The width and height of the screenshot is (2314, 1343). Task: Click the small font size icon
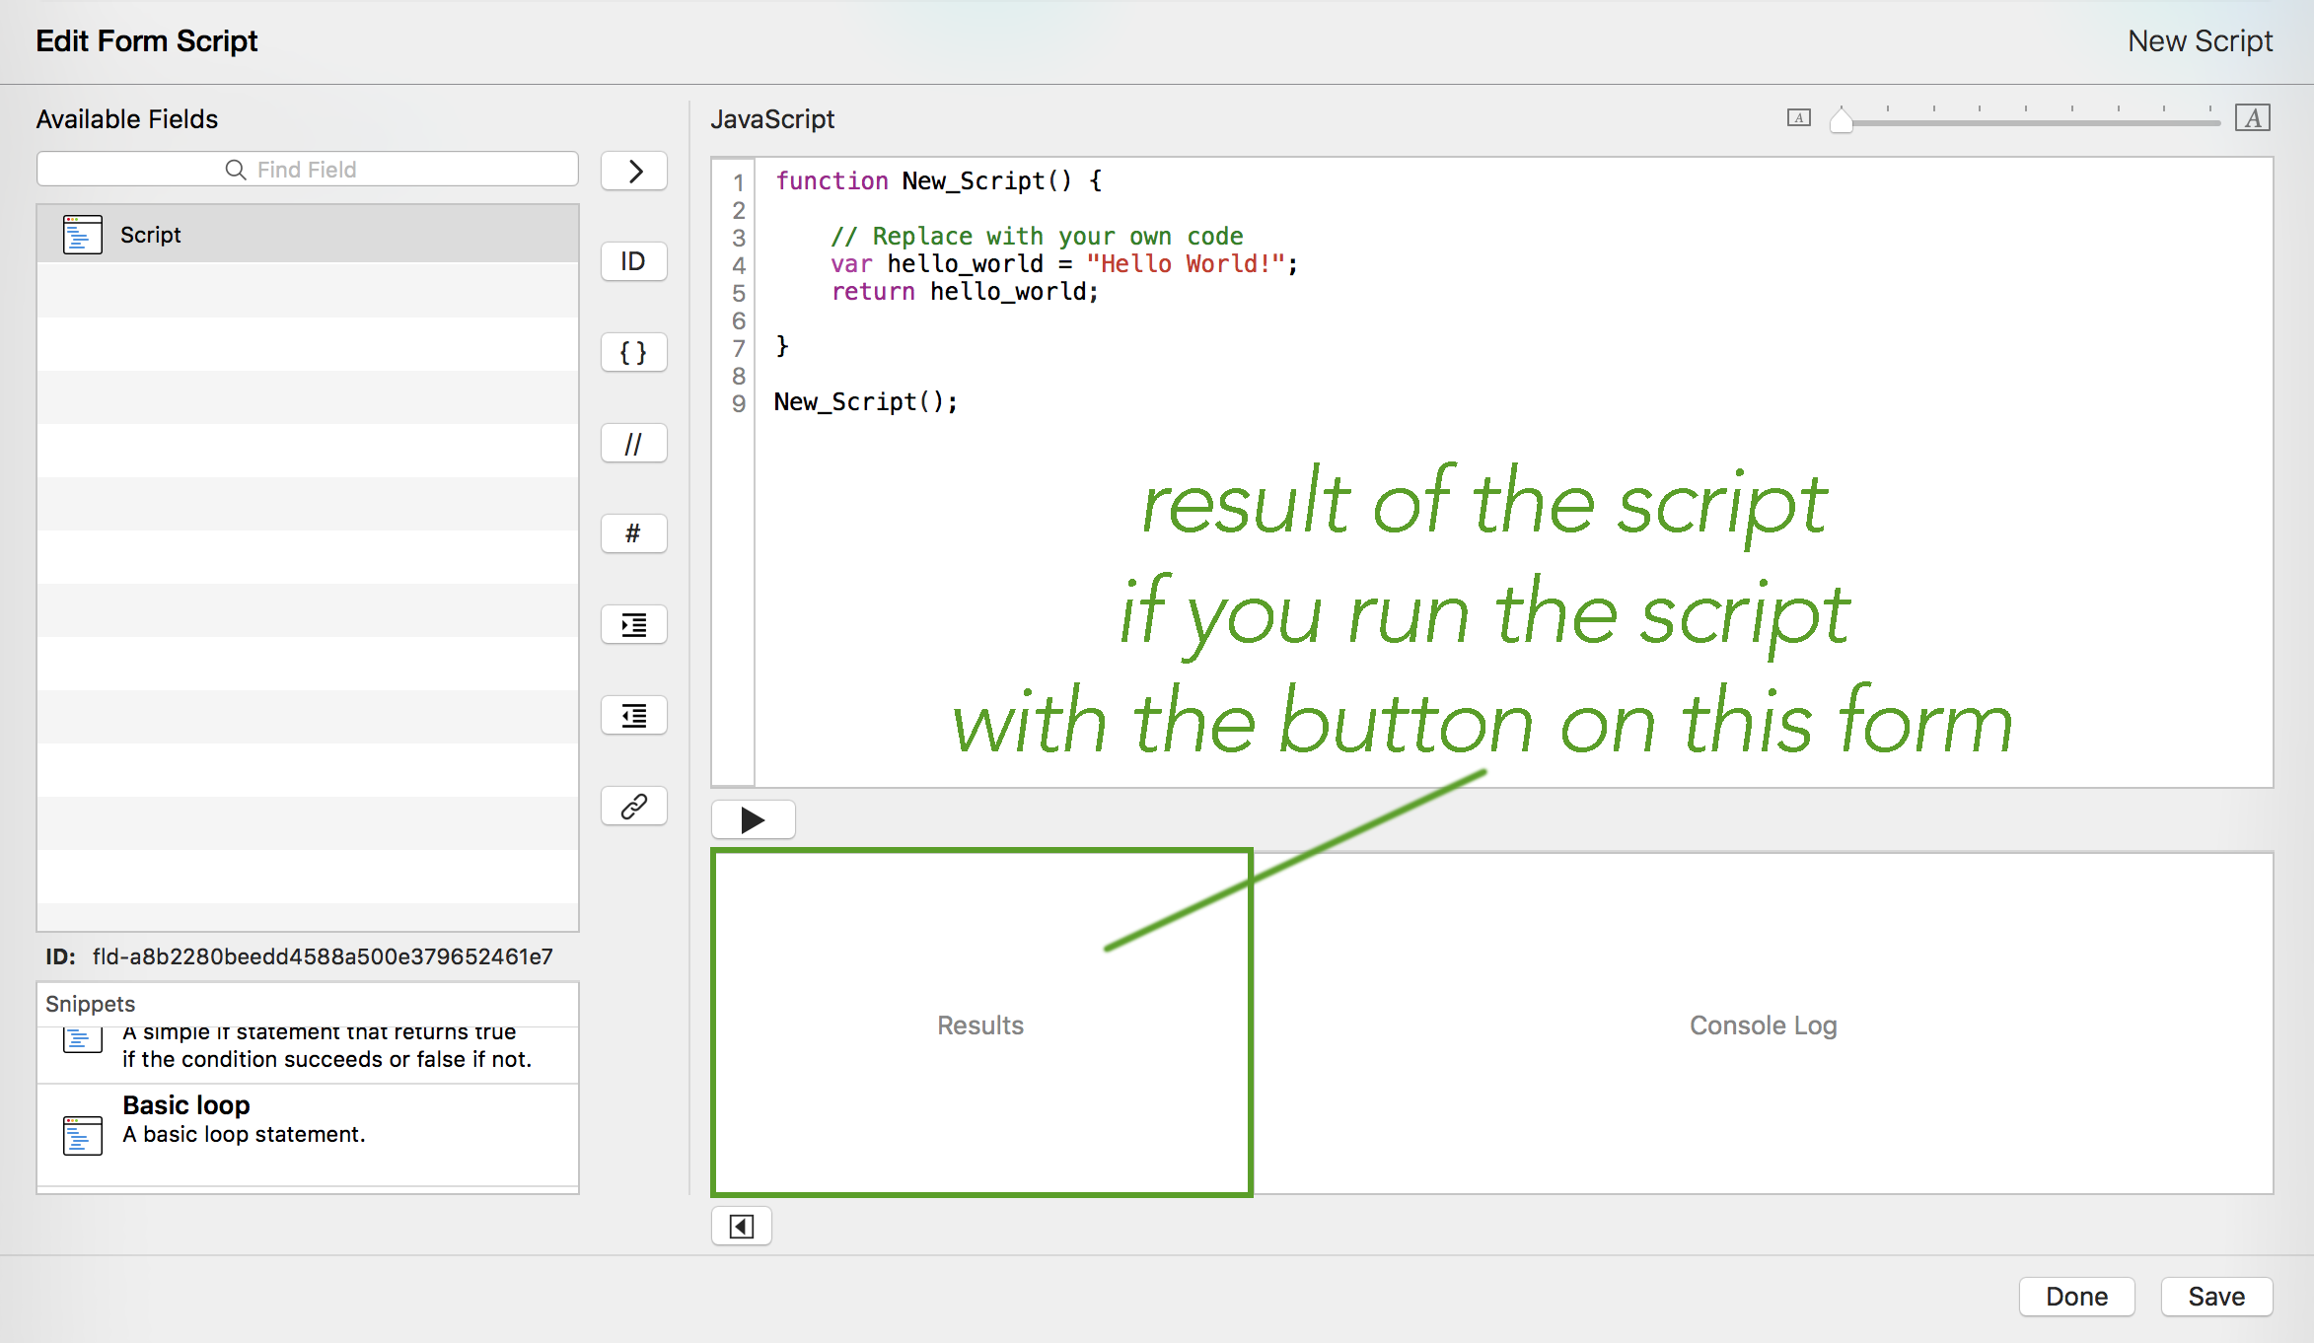tap(1798, 118)
